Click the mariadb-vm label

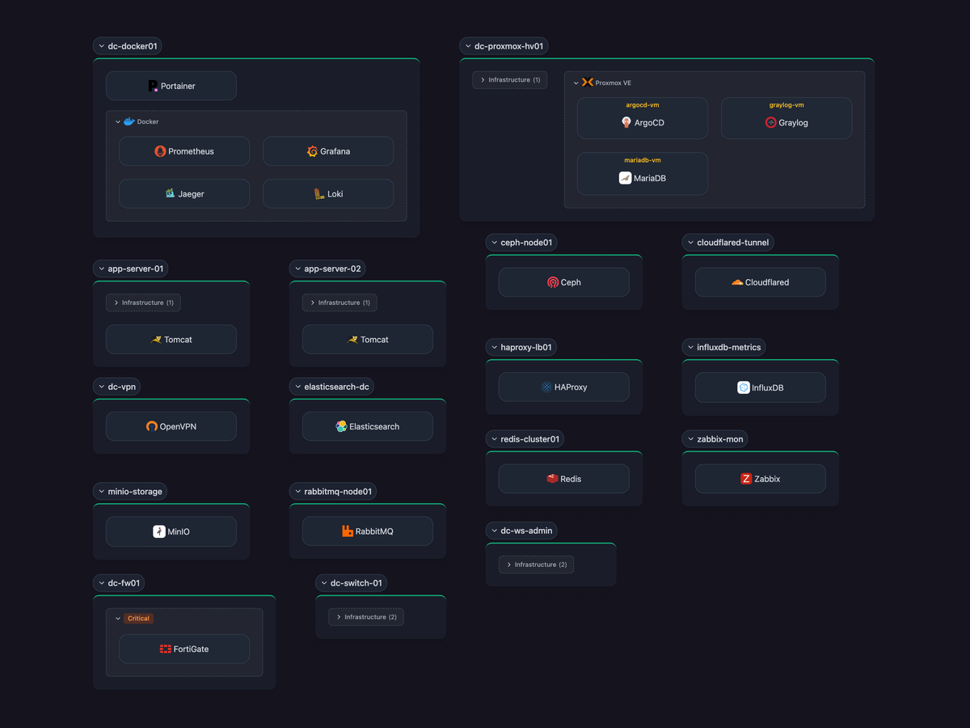(x=643, y=160)
